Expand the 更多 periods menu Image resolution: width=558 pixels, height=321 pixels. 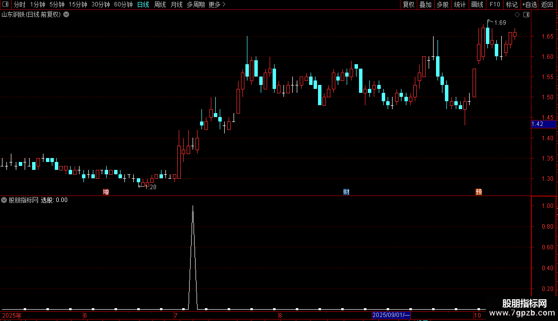coord(217,4)
